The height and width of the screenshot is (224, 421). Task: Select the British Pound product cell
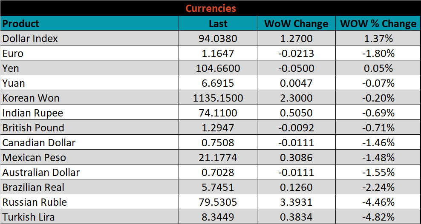coord(33,128)
